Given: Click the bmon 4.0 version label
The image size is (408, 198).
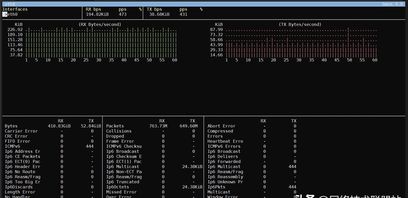Looking at the screenshot, I should pos(392,4).
